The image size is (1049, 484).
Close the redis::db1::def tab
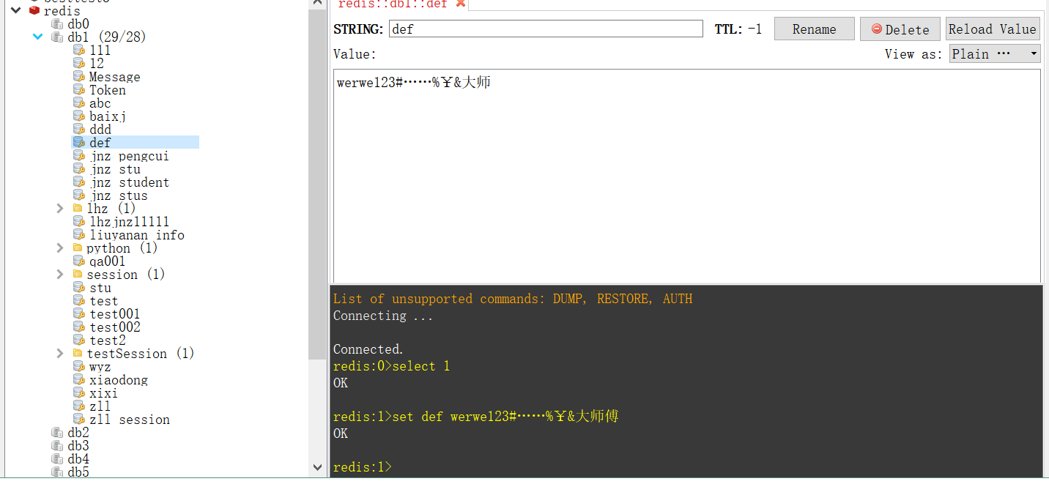click(461, 4)
